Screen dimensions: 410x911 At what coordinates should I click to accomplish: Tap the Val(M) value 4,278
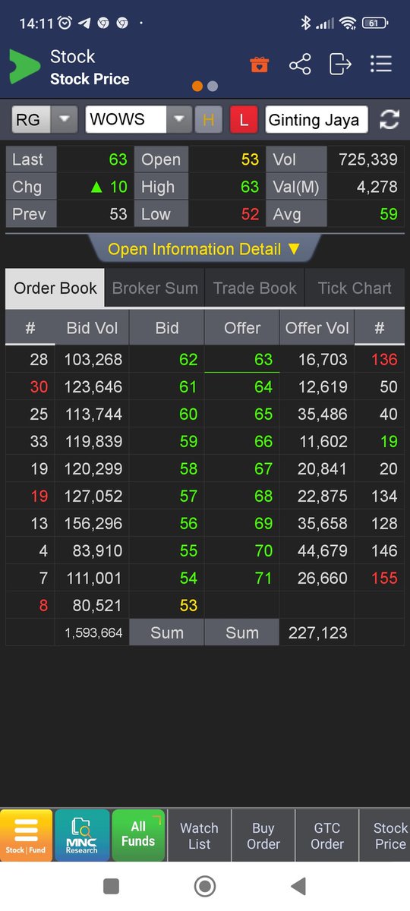click(x=377, y=187)
